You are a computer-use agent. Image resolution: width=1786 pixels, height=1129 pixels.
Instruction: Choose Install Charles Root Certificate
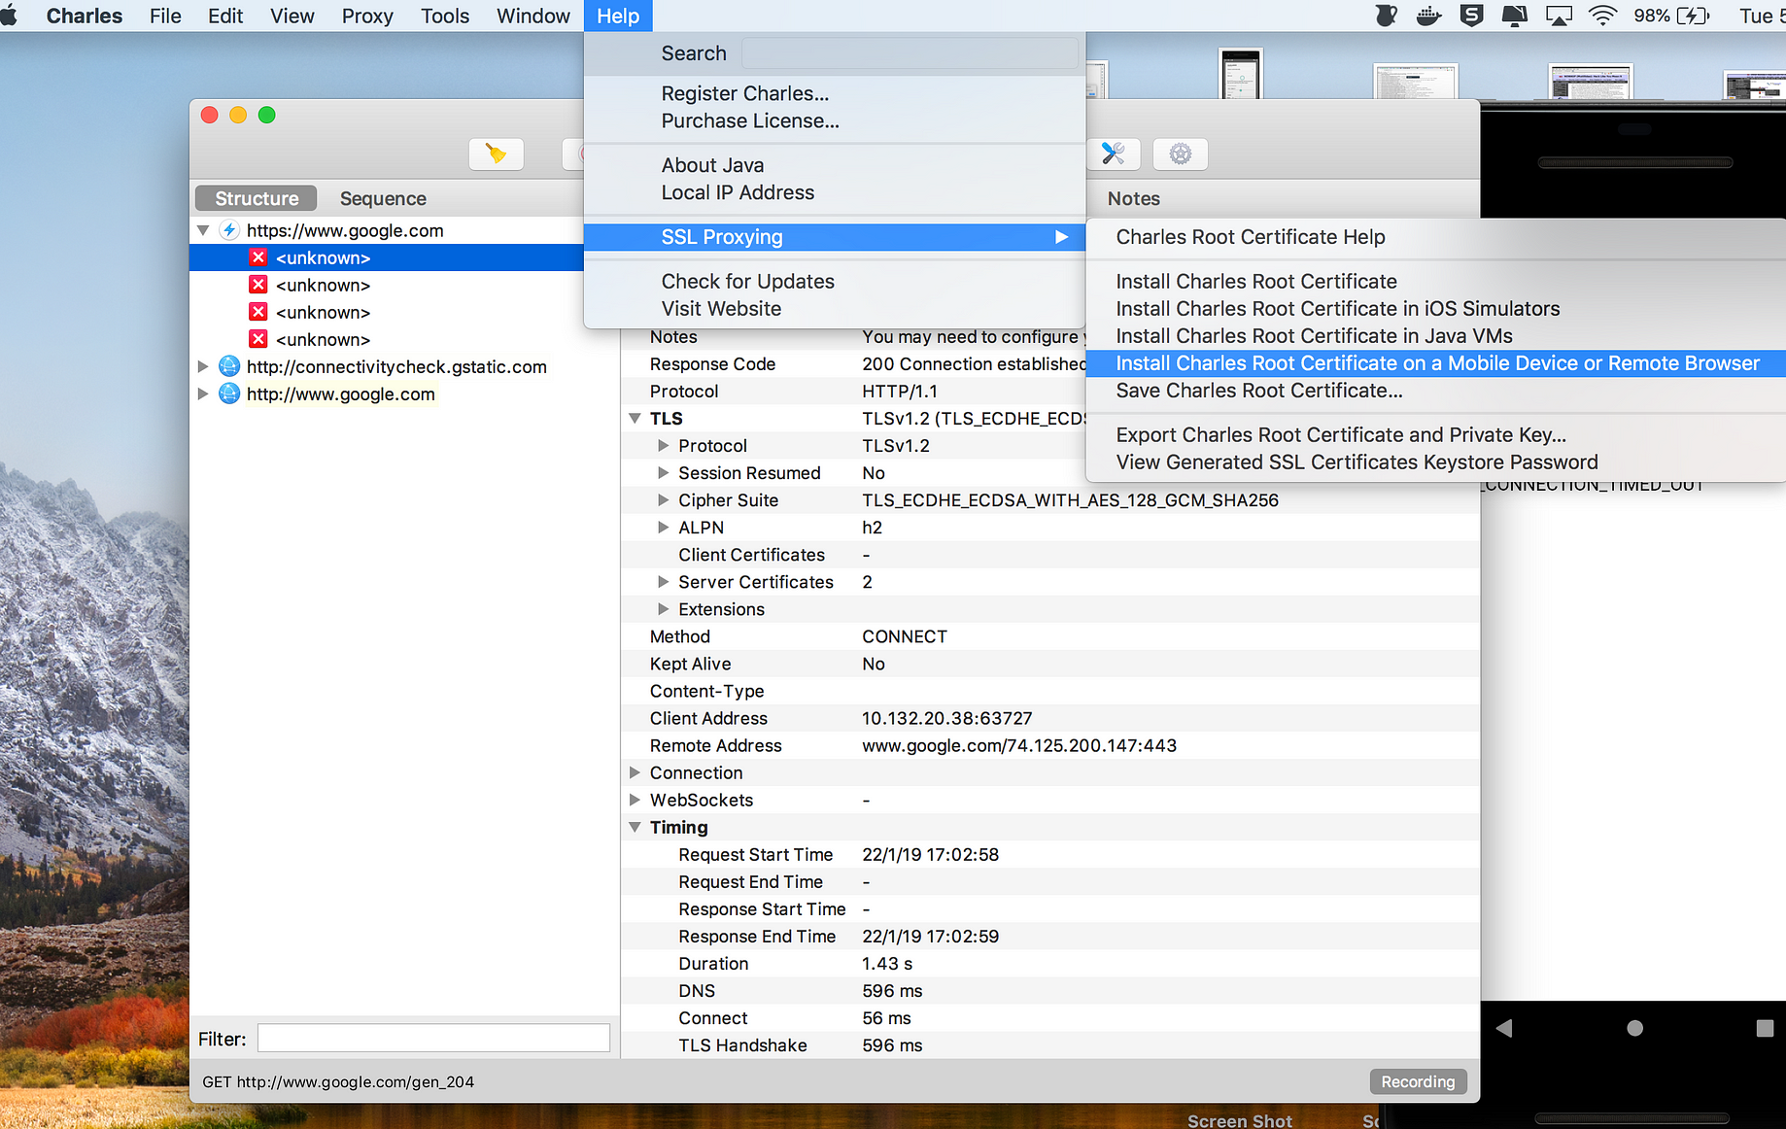(1436, 281)
